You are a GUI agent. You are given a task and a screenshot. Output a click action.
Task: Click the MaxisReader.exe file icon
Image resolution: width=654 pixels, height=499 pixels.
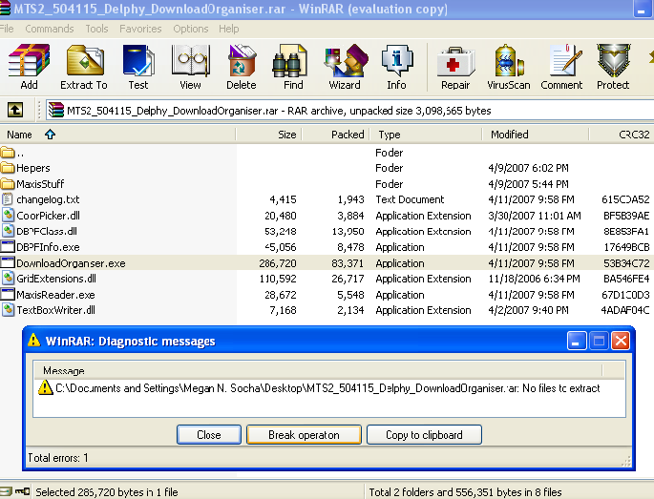(x=8, y=294)
